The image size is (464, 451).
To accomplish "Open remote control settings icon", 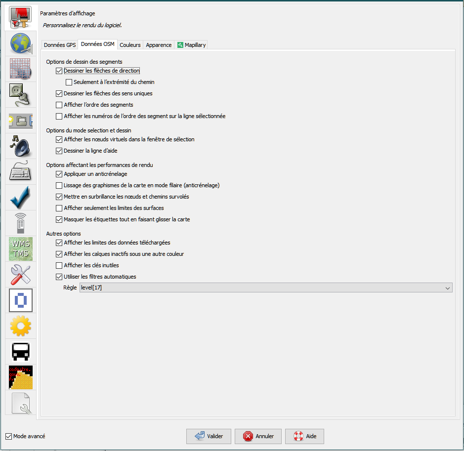I will tap(21, 223).
